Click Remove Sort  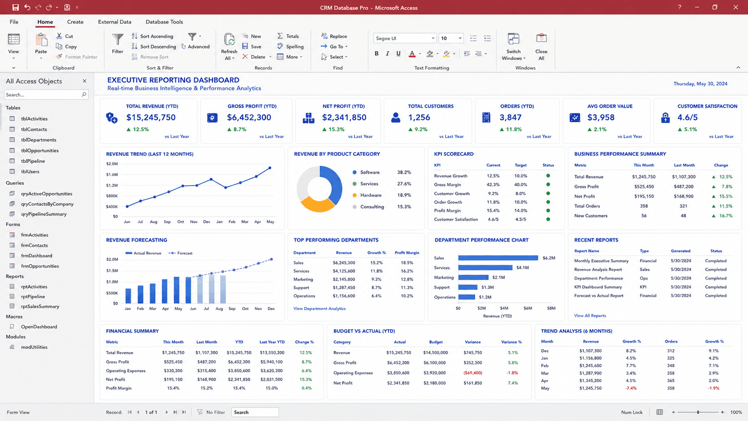tap(150, 57)
